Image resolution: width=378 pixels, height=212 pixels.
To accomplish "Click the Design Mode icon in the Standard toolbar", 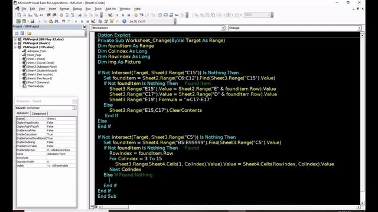I will point(93,21).
